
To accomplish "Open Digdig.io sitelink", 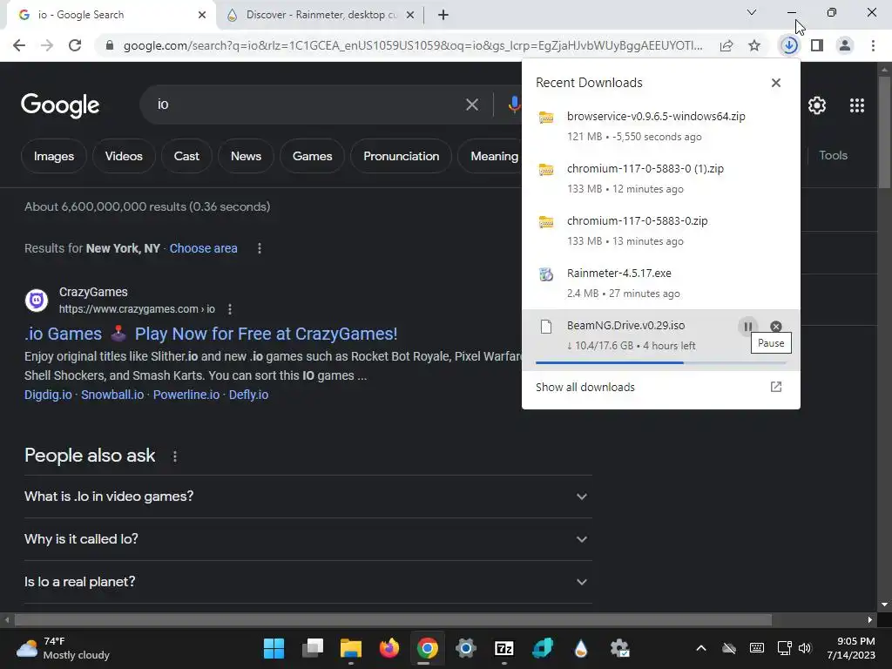I will click(x=48, y=395).
